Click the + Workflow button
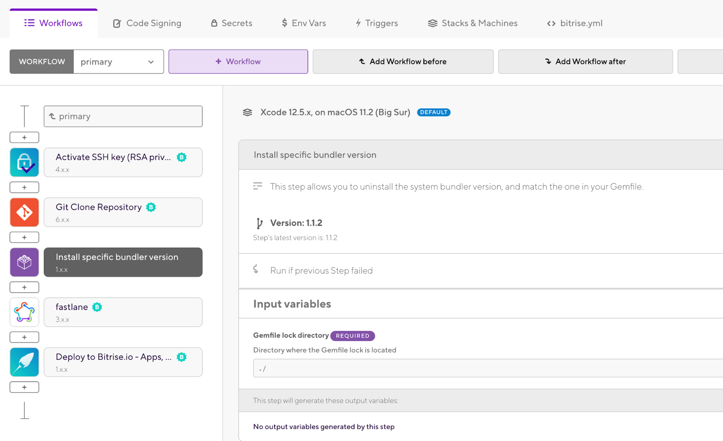Image resolution: width=723 pixels, height=441 pixels. point(238,61)
